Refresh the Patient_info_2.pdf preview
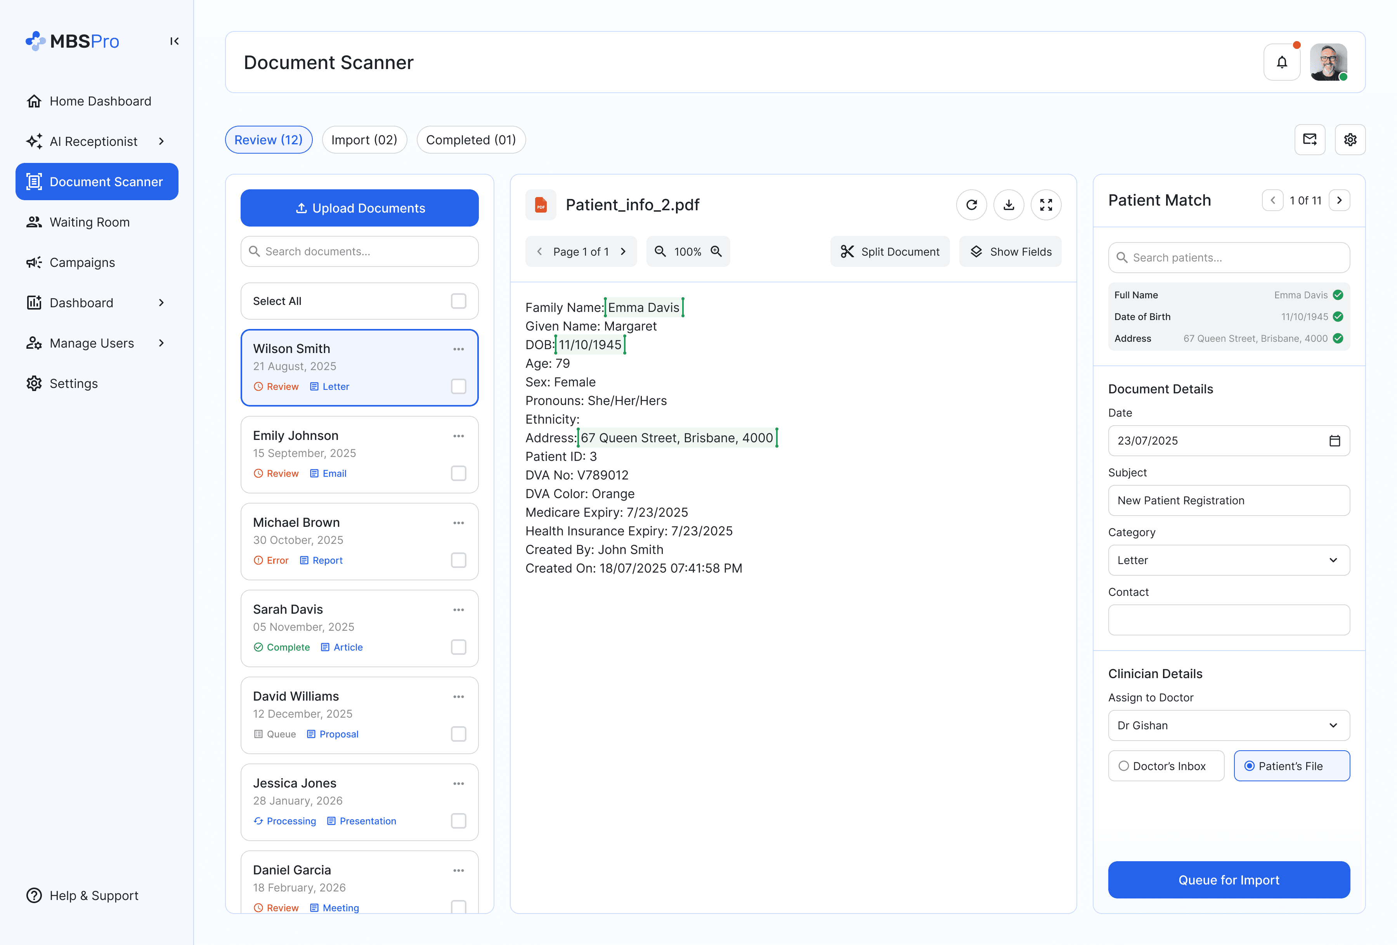 971,204
